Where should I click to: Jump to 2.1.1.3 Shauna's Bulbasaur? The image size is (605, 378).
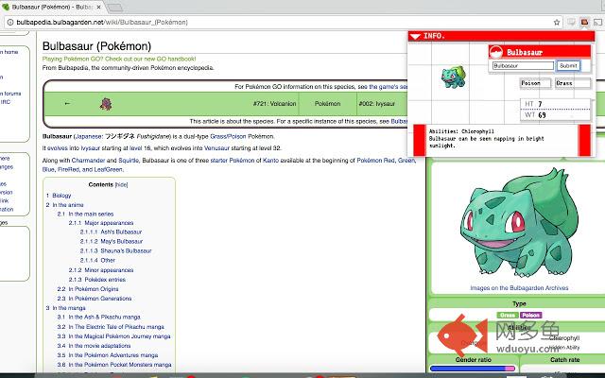click(115, 250)
